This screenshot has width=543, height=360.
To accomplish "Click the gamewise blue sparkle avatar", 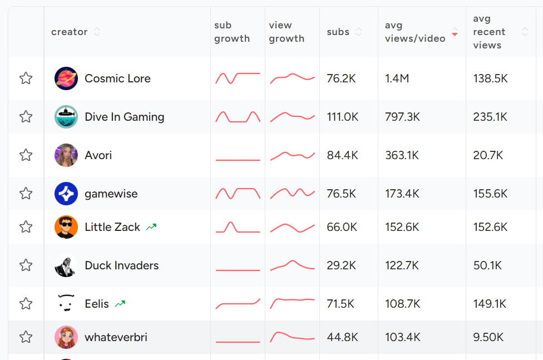I will [x=66, y=194].
